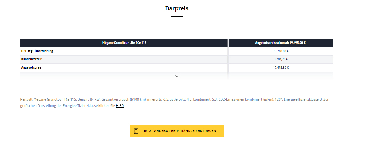
Task: Open the HIER energy efficiency link
Action: pos(120,106)
